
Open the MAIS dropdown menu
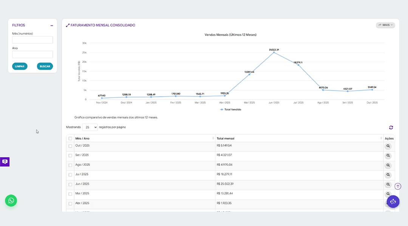click(385, 25)
